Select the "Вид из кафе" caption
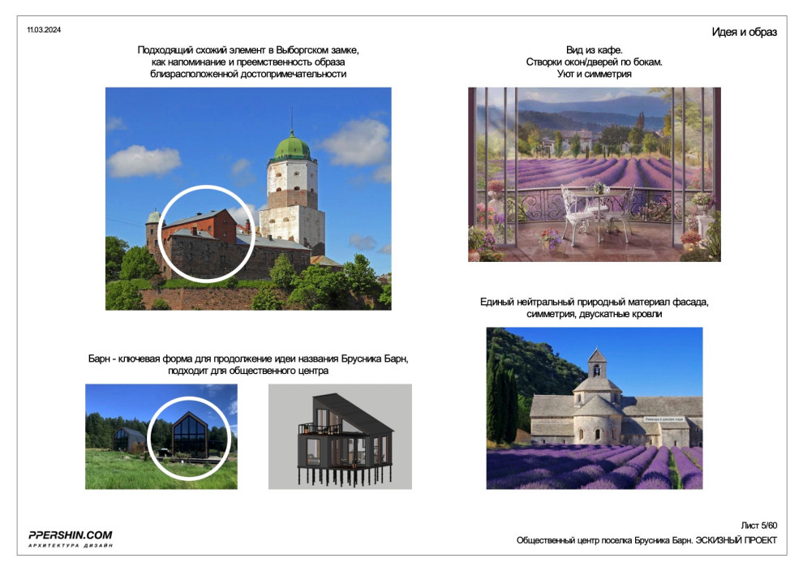Viewport: 803px width, 571px height. click(x=594, y=50)
